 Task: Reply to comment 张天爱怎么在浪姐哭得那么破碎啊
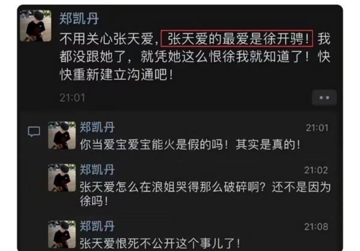pos(205,194)
